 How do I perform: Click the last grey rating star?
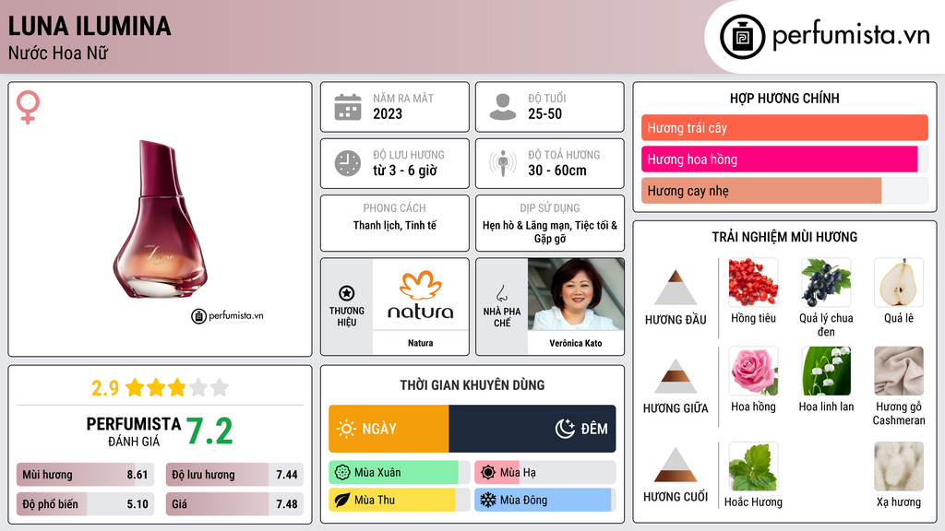click(220, 387)
